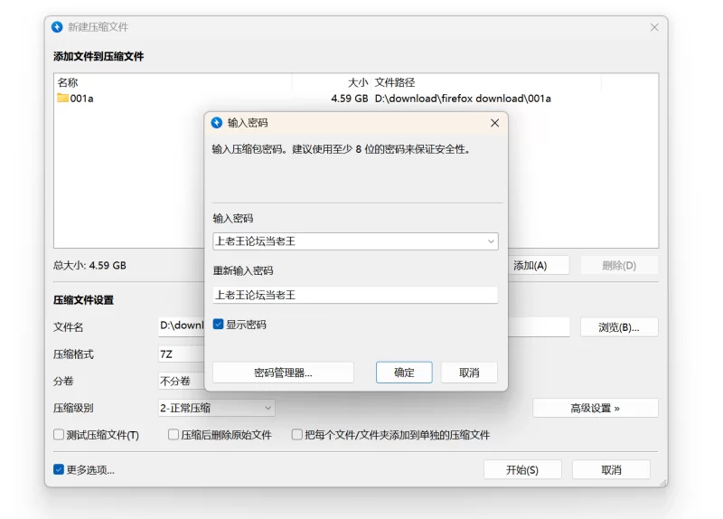Open 密码管理器...
The height and width of the screenshot is (519, 723).
283,373
